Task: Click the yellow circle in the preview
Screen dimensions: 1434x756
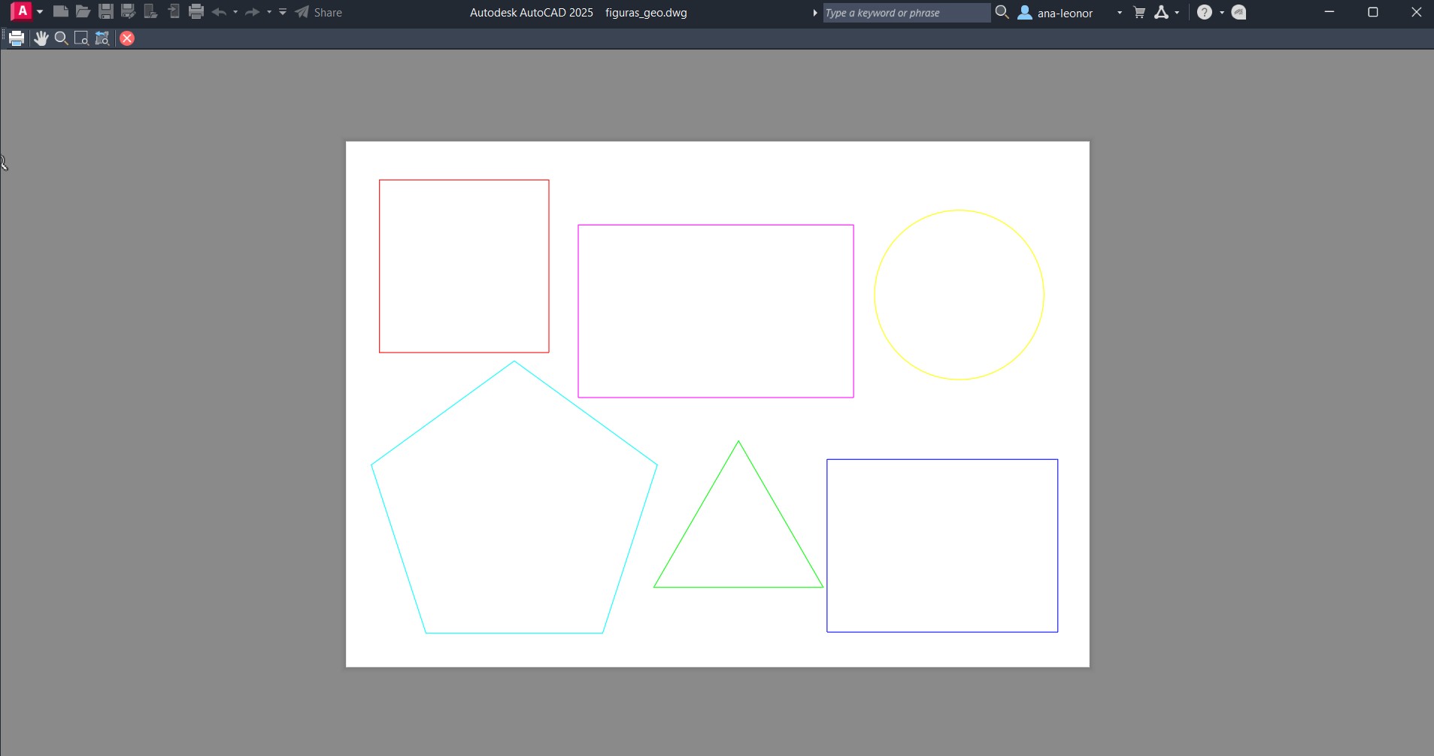Action: [959, 295]
